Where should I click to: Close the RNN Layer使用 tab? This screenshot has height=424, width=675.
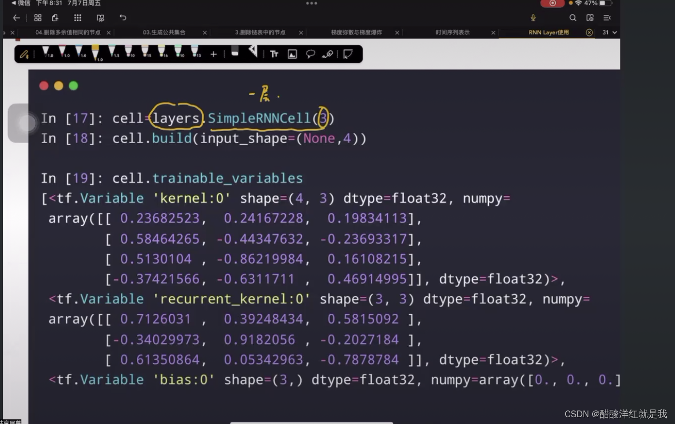pos(589,32)
